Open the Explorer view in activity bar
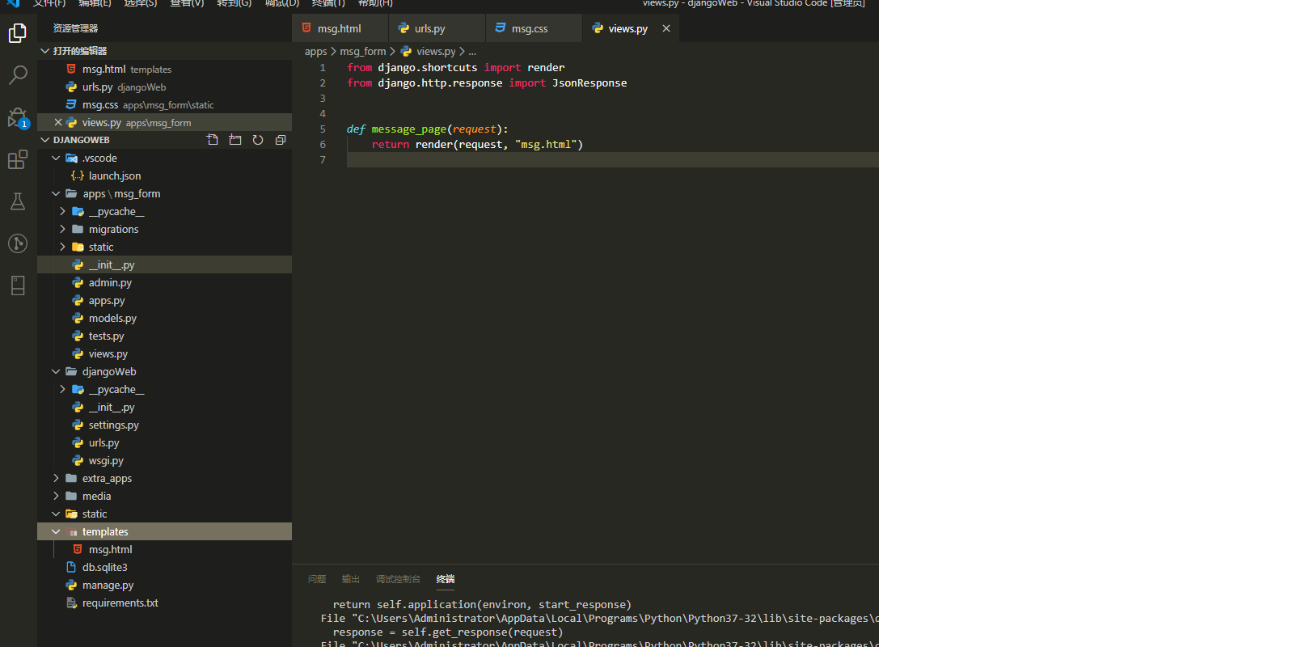The image size is (1314, 647). (18, 32)
